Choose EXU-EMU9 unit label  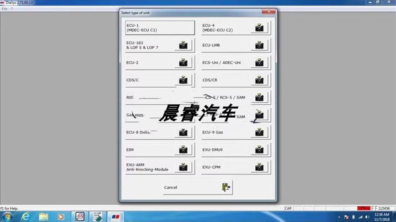click(212, 149)
